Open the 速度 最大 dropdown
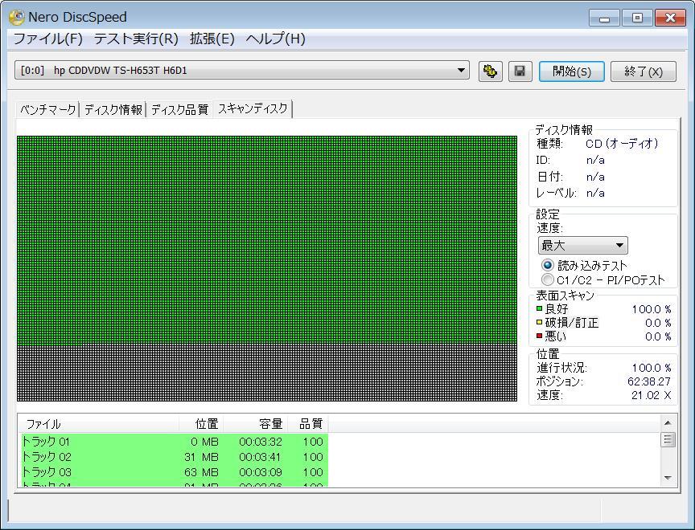This screenshot has height=530, width=695. click(582, 246)
